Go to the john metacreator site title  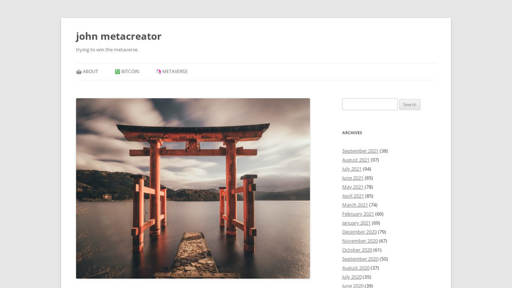[118, 36]
